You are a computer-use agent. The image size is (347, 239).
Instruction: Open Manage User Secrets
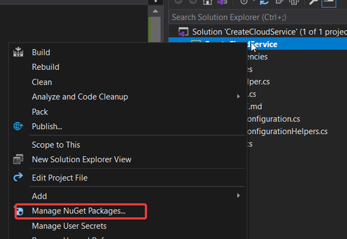(x=69, y=226)
